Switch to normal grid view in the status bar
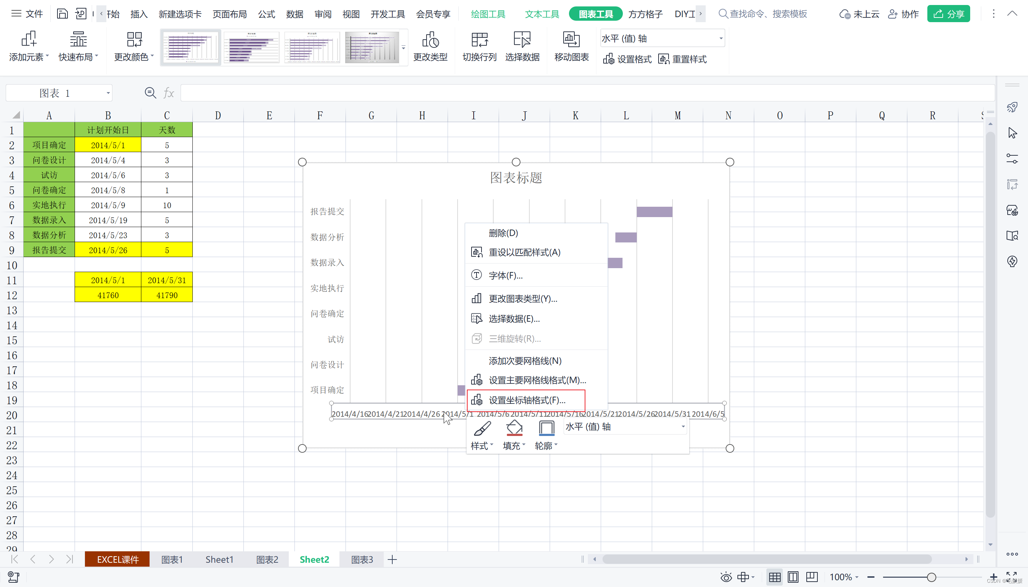This screenshot has width=1028, height=587. 774,577
